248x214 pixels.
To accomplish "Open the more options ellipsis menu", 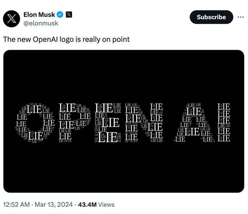I will pyautogui.click(x=240, y=17).
